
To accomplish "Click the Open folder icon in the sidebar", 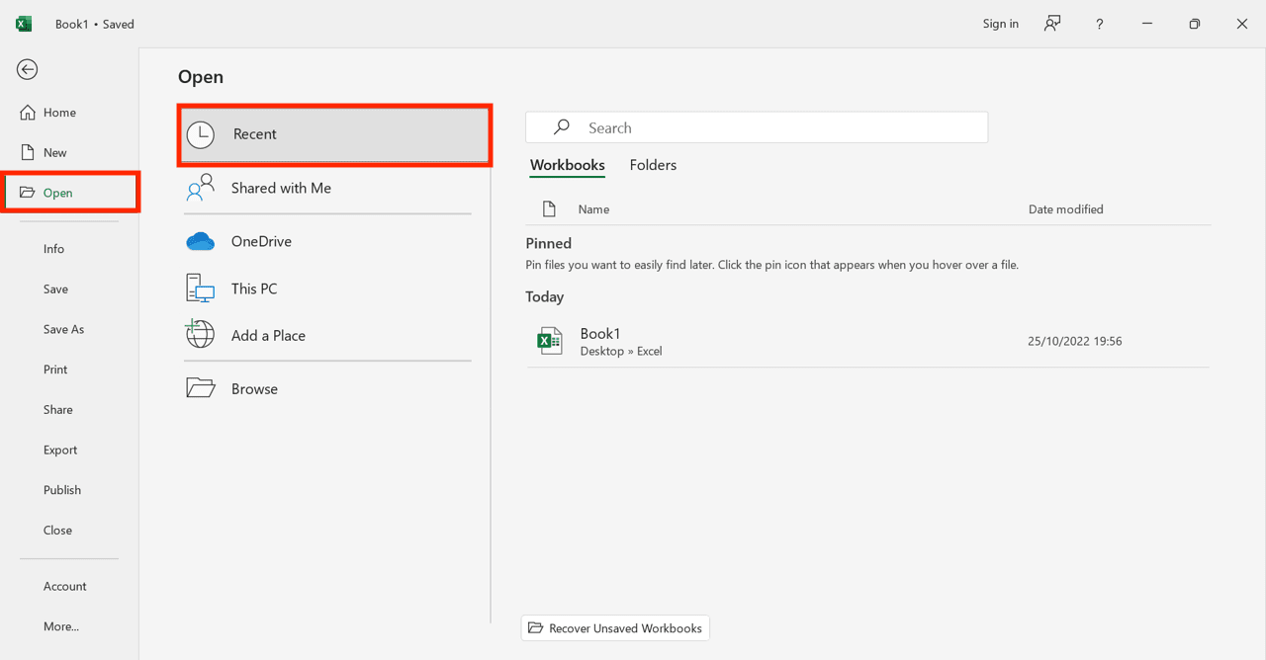I will tap(28, 193).
